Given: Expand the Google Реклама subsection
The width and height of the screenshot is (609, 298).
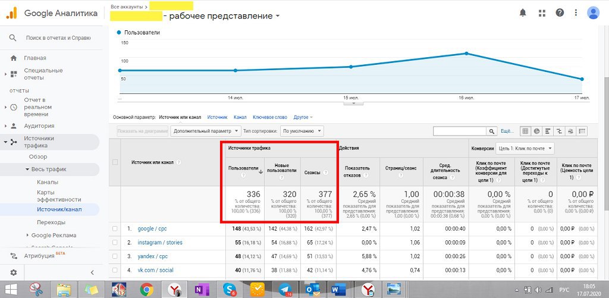Looking at the screenshot, I should [27, 235].
